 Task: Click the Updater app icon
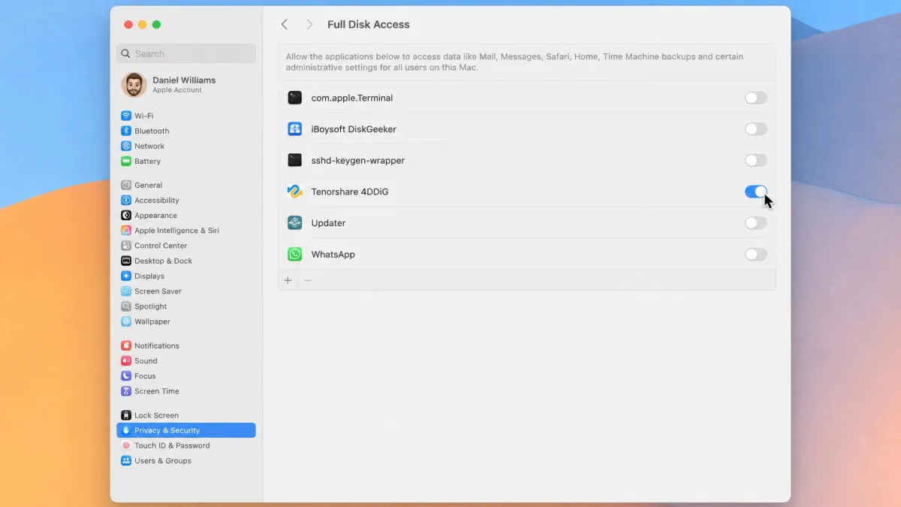295,223
